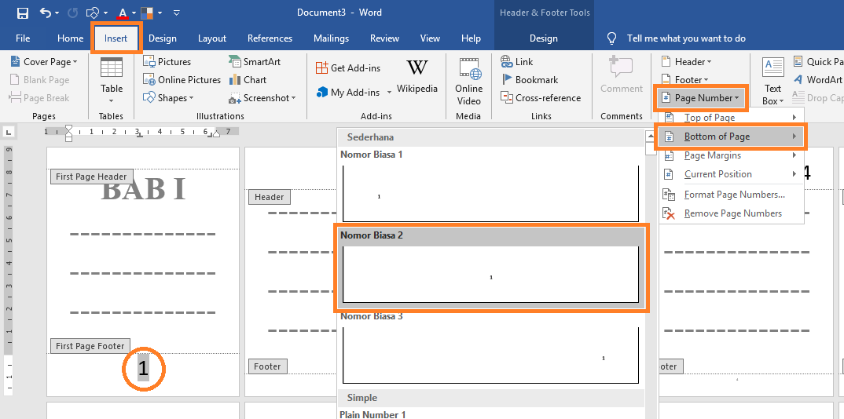The width and height of the screenshot is (844, 419).
Task: Insert a Blank Page
Action: click(x=40, y=80)
